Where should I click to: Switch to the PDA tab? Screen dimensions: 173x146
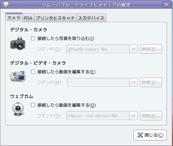tap(28, 18)
